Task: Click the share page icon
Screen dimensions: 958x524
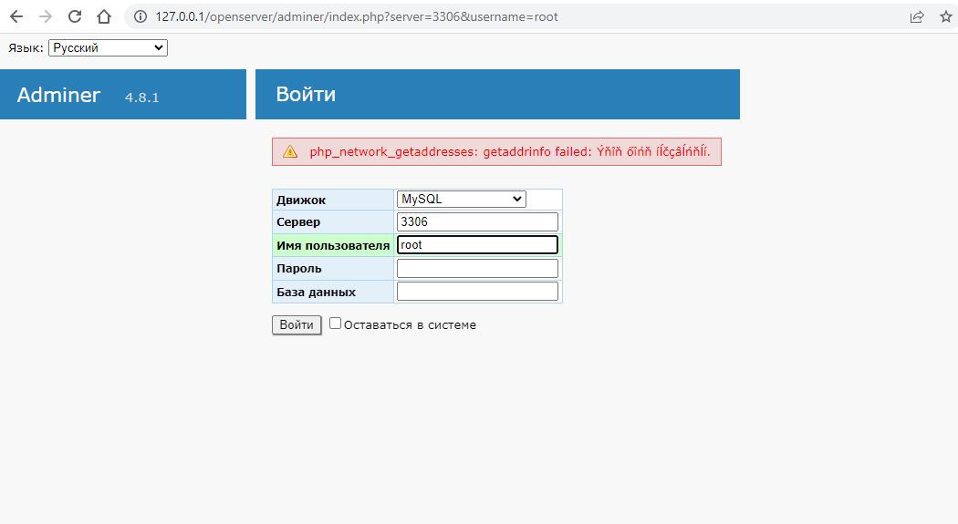Action: click(916, 17)
